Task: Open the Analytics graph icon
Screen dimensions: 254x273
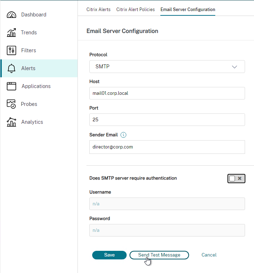Action: 11,122
